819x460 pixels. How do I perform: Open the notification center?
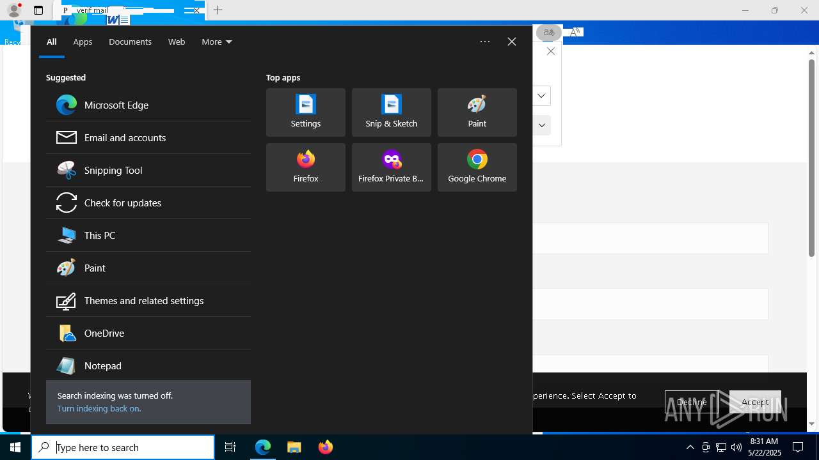pos(798,447)
